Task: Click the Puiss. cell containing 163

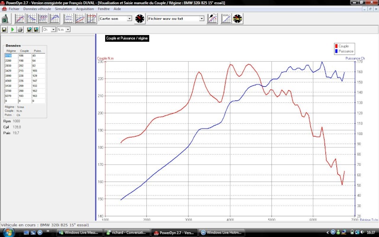Action: click(38, 96)
